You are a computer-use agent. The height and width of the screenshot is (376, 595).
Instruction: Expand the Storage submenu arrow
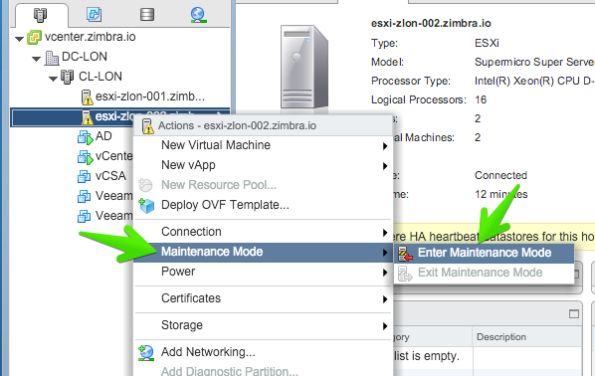tap(385, 326)
